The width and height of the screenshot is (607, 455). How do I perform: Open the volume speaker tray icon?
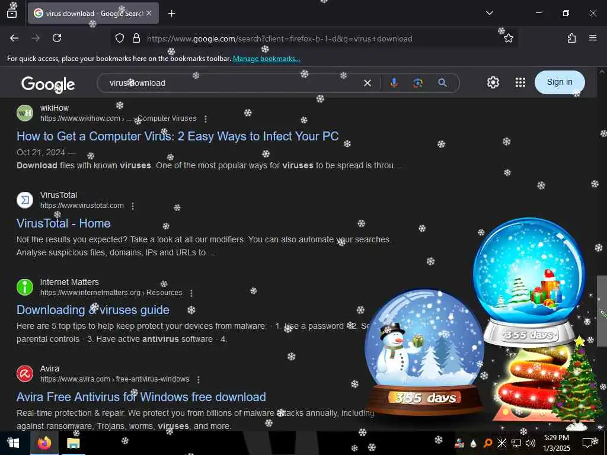530,443
